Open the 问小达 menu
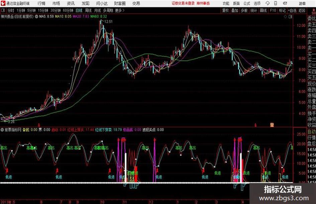316x204 pixels. [102, 3]
